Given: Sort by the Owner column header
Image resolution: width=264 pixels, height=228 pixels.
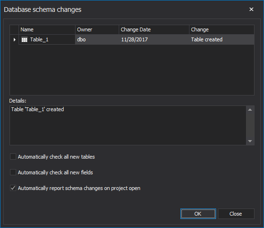Looking at the screenshot, I should coord(97,29).
